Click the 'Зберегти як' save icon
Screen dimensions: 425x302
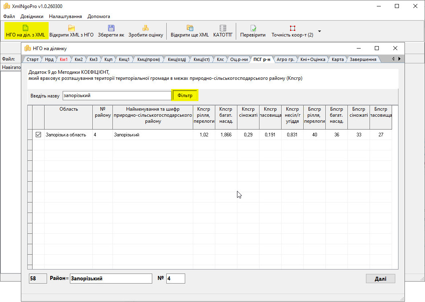(x=111, y=28)
